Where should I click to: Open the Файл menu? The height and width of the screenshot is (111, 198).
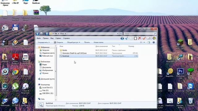[39, 38]
